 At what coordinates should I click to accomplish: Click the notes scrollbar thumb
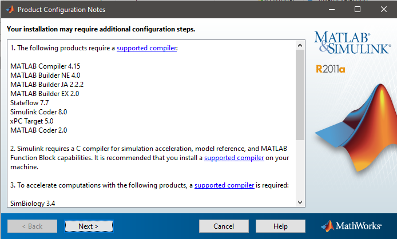point(300,95)
